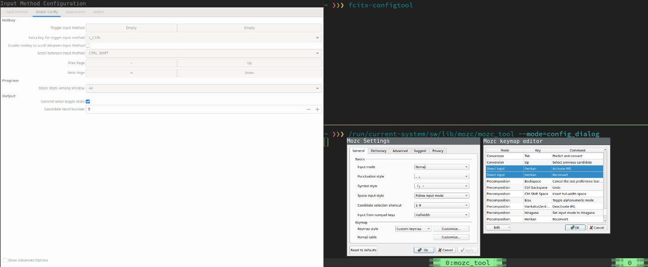Click scroll-up arrow in Mozc keymap editor
The height and width of the screenshot is (267, 648).
pyautogui.click(x=606, y=150)
